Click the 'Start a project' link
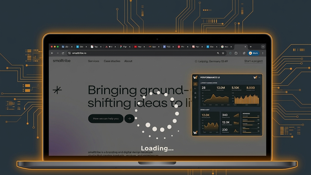This screenshot has height=175, width=311. (x=254, y=61)
